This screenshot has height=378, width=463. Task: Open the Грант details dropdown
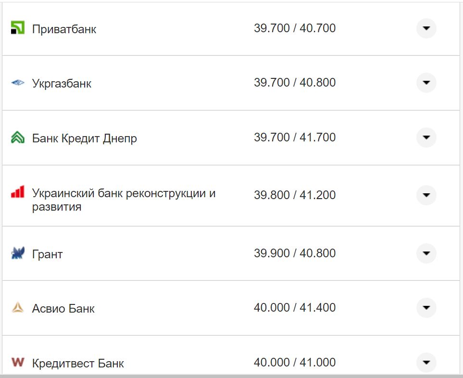pyautogui.click(x=426, y=252)
